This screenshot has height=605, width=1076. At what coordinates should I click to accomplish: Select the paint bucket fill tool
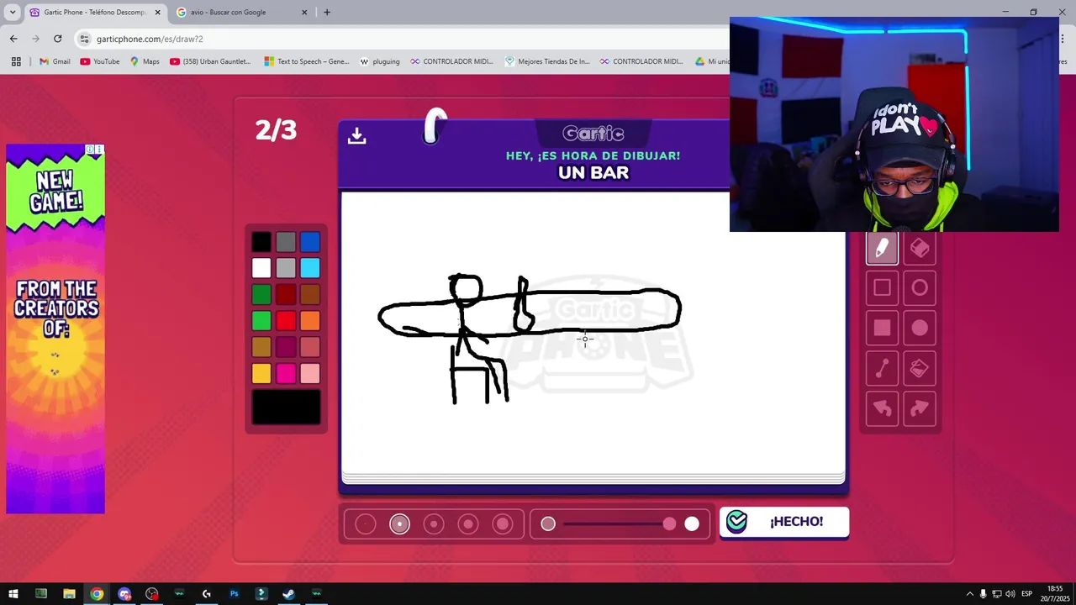pos(920,368)
